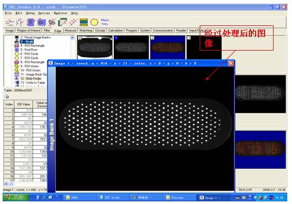Click the ruler measure tool icon
The width and height of the screenshot is (292, 204).
(x=62, y=22)
